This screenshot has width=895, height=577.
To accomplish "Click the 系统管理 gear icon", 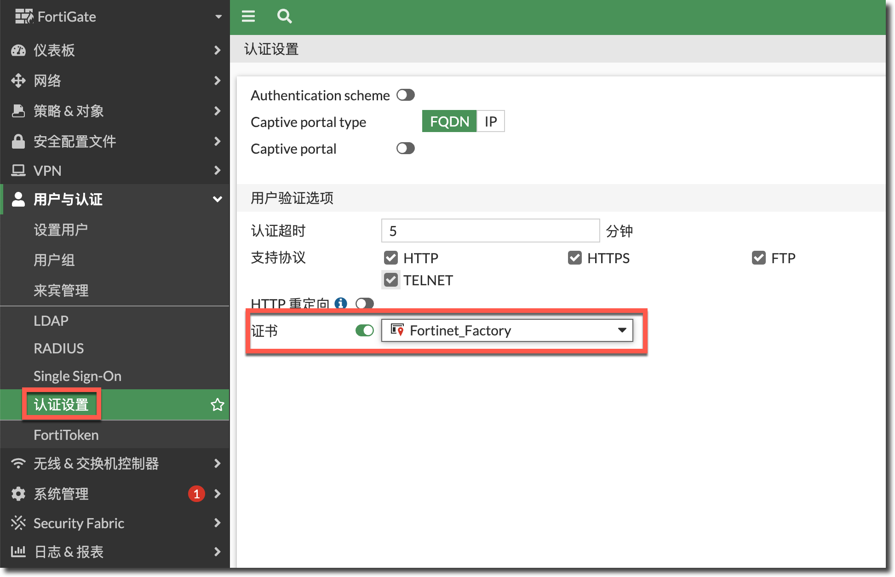I will [18, 494].
